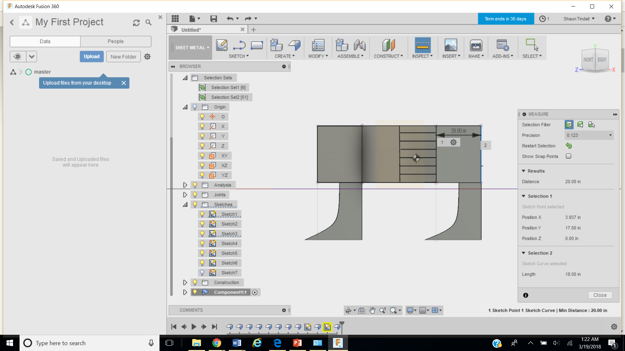The image size is (625, 351).
Task: Switch to the People tab
Action: tap(116, 41)
